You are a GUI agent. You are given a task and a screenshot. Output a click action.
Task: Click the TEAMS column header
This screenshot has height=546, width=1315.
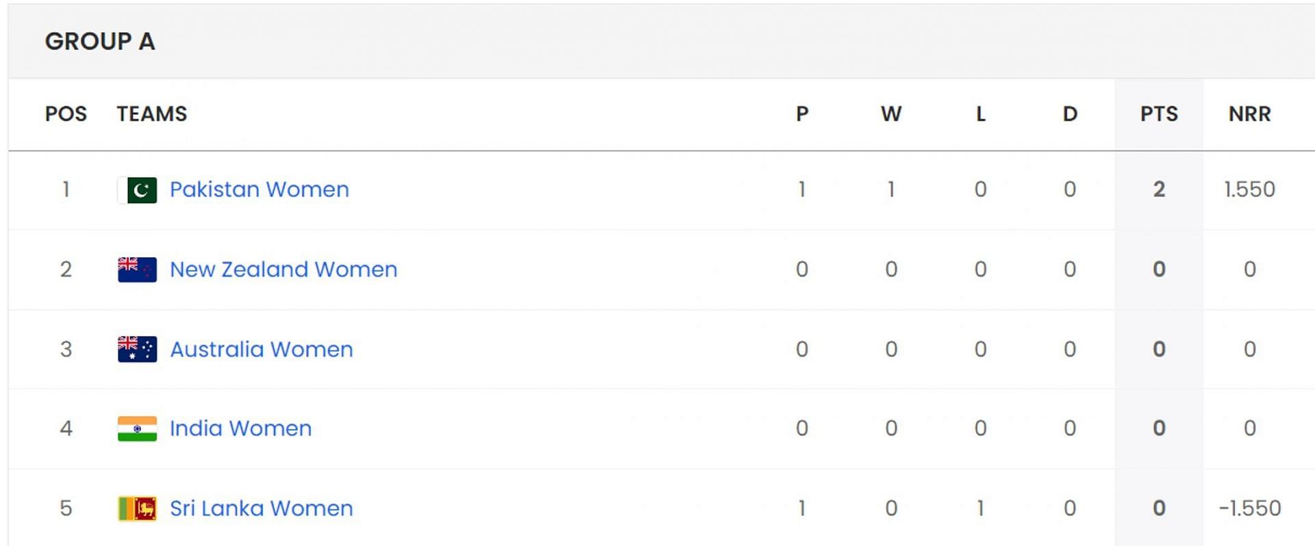click(x=151, y=114)
